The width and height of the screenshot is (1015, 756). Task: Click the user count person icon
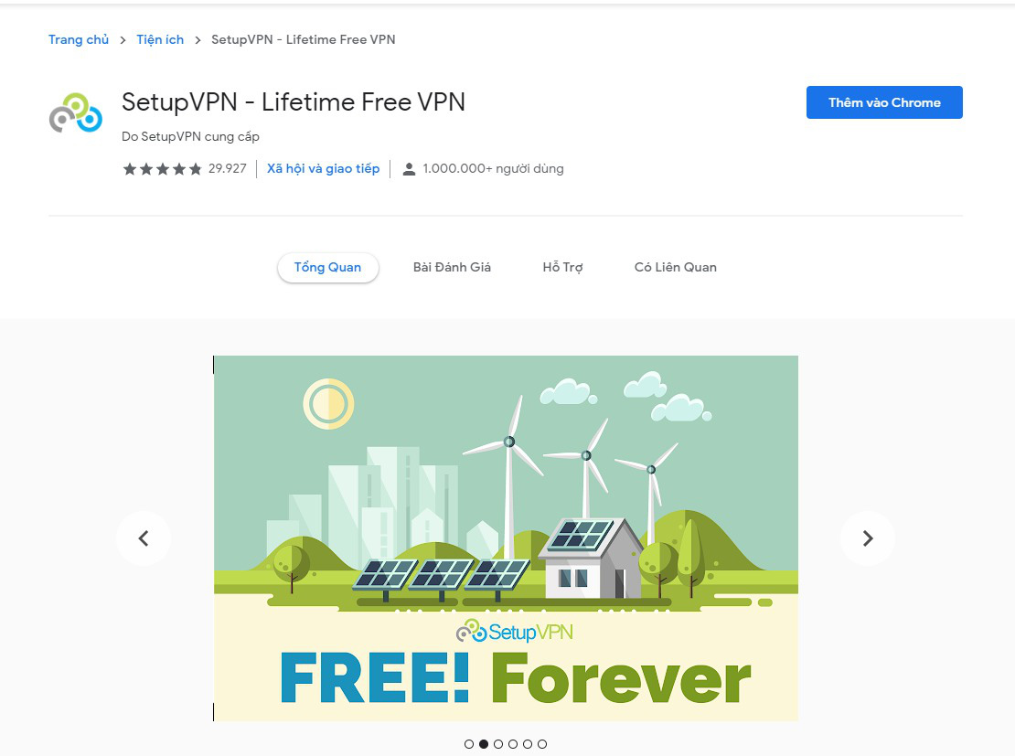point(409,169)
